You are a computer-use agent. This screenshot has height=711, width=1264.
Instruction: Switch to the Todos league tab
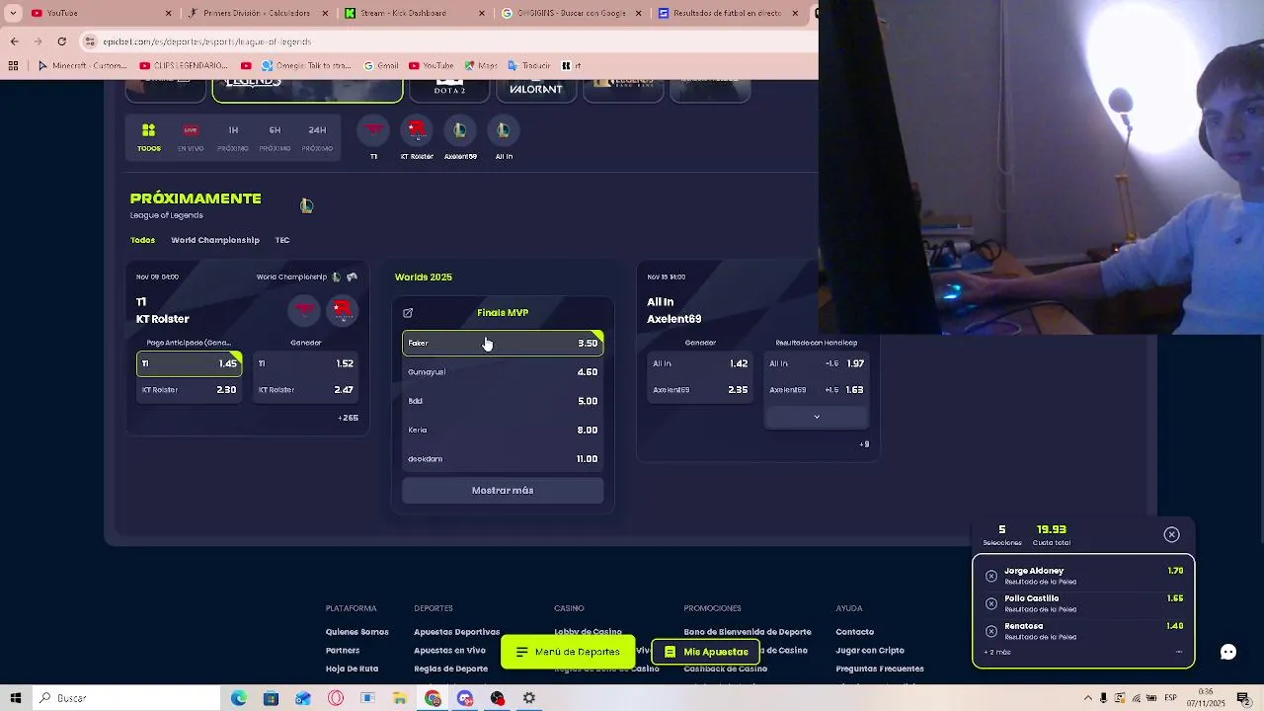pos(142,240)
